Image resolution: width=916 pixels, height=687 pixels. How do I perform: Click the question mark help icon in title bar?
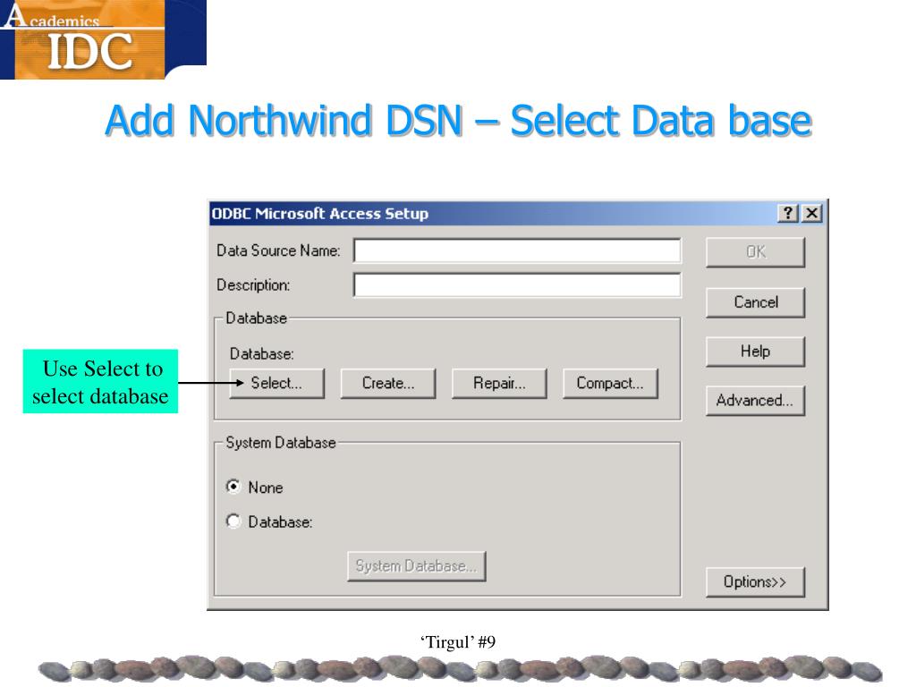(788, 213)
